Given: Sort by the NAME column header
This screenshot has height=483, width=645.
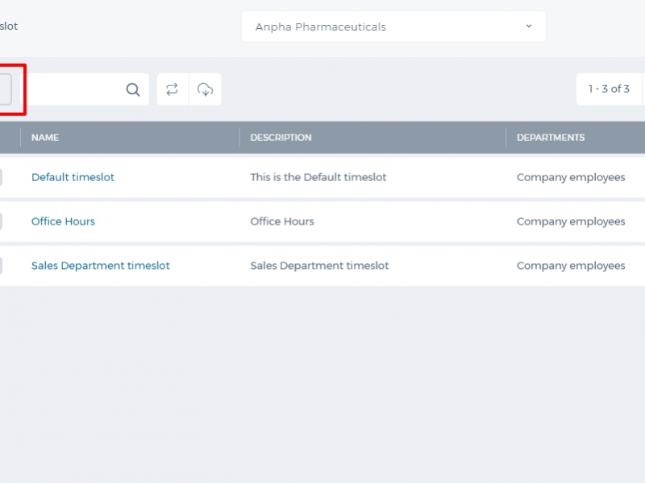Looking at the screenshot, I should pos(45,138).
